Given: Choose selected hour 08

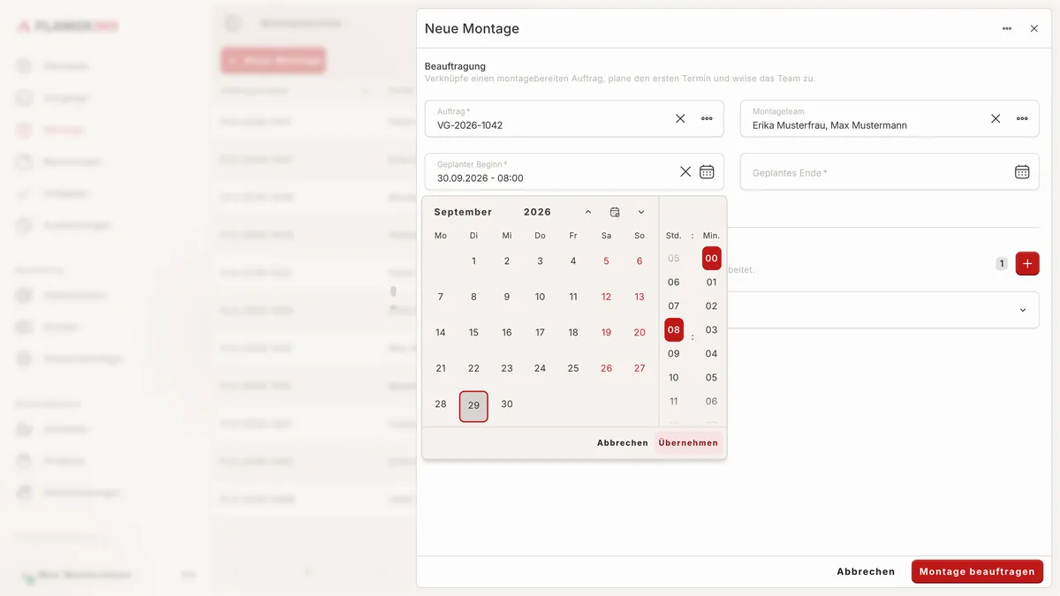Looking at the screenshot, I should click(x=674, y=329).
